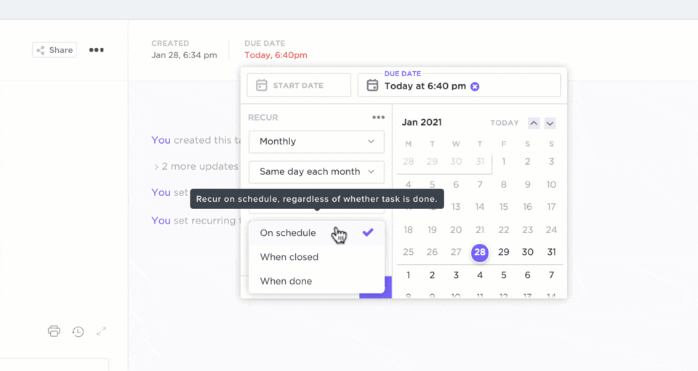Click the expand arrows icon

pos(102,331)
